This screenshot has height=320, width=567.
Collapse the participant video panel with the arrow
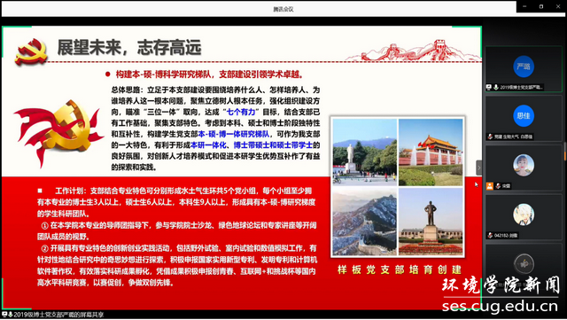478,168
